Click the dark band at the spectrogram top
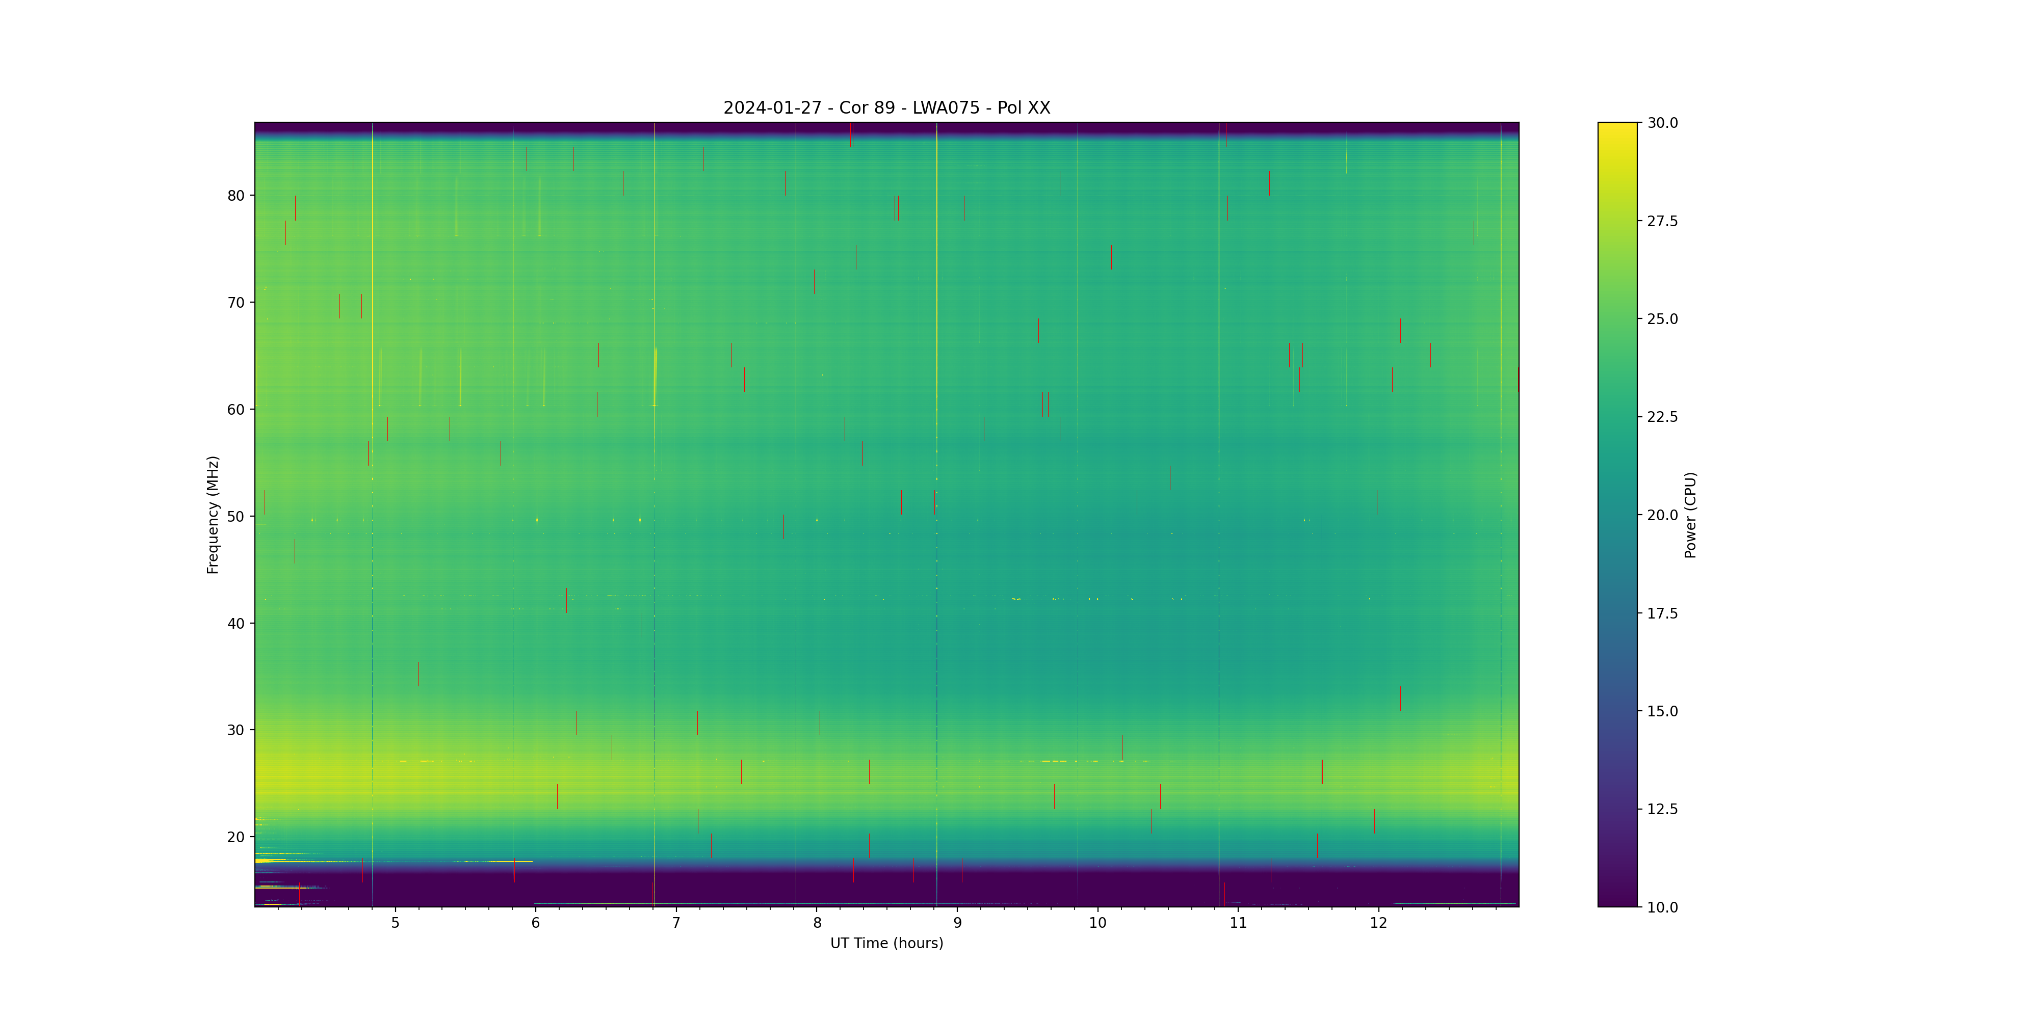This screenshot has width=2039, height=1019. [x=886, y=127]
